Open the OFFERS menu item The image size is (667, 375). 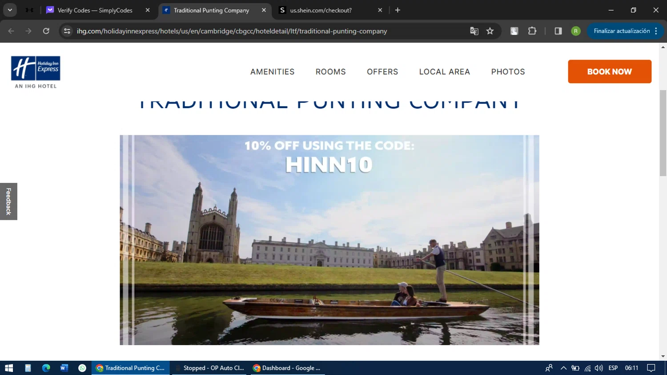pos(382,72)
